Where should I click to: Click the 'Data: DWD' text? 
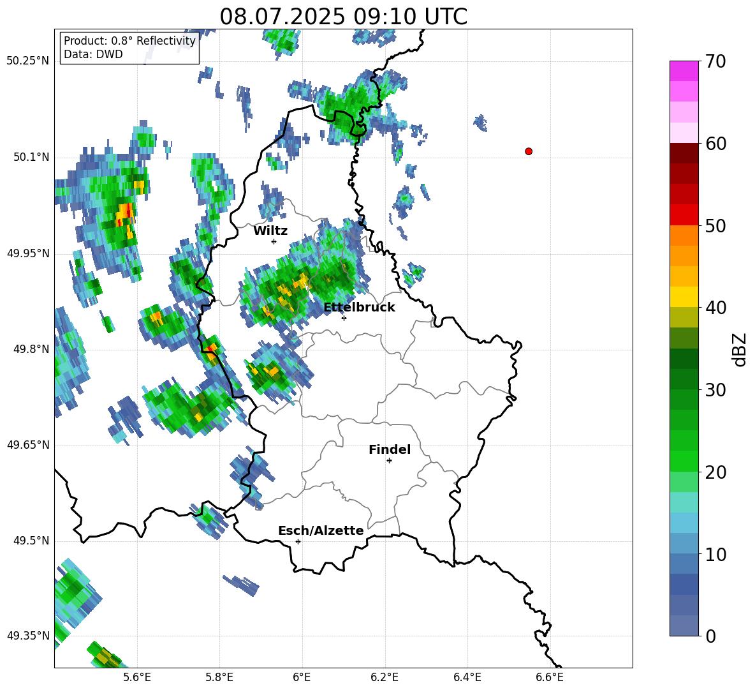(93, 54)
